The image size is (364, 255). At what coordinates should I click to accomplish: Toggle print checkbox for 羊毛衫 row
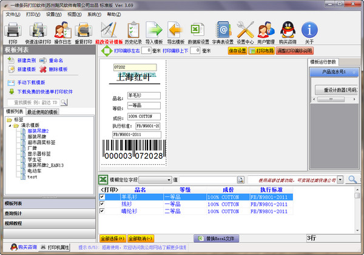tap(102, 197)
